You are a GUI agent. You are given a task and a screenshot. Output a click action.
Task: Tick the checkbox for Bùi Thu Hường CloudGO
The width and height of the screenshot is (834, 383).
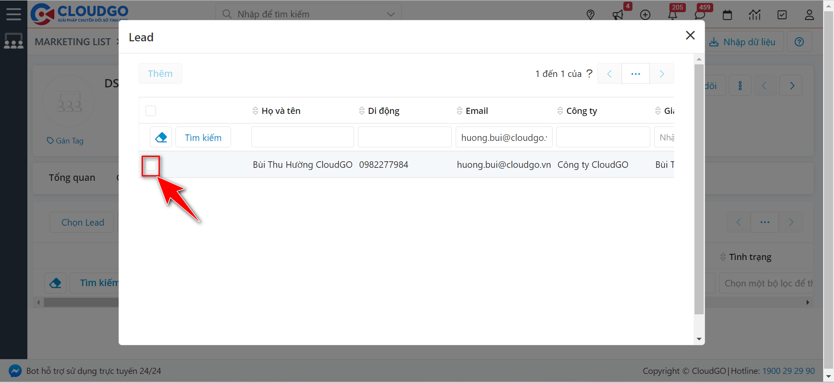point(151,166)
